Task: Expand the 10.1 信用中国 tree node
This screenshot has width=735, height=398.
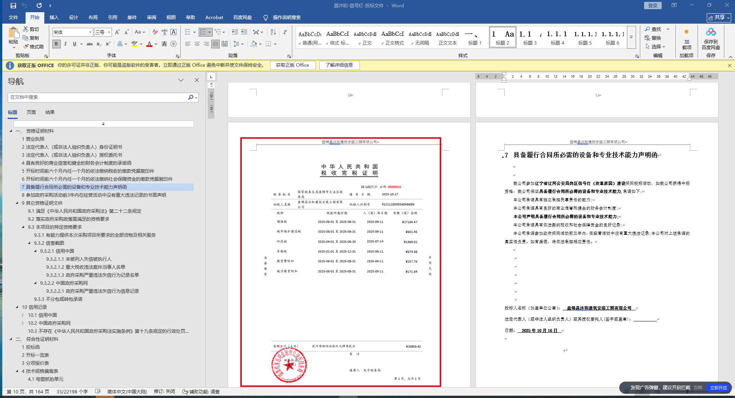Action: (x=23, y=315)
